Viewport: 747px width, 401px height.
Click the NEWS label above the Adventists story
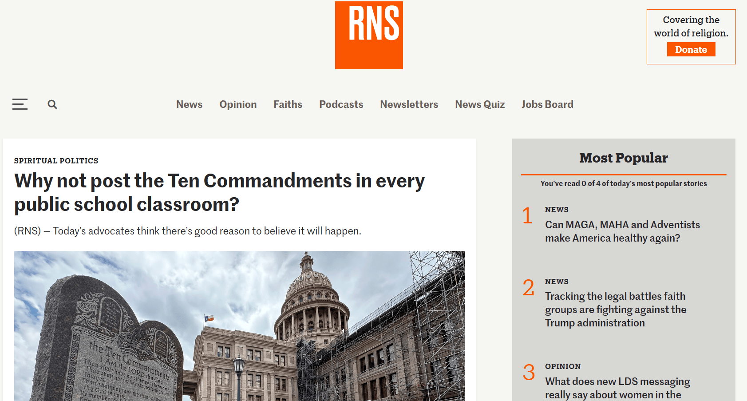[x=557, y=210]
